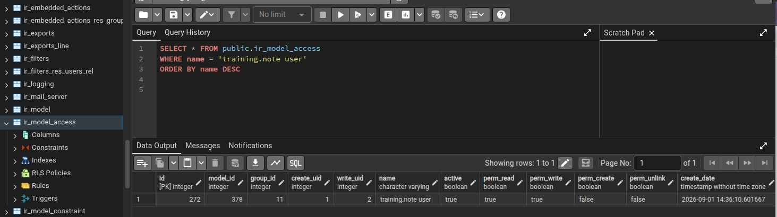This screenshot has width=777, height=217.
Task: Select the Scratch Pad tab
Action: coord(624,33)
